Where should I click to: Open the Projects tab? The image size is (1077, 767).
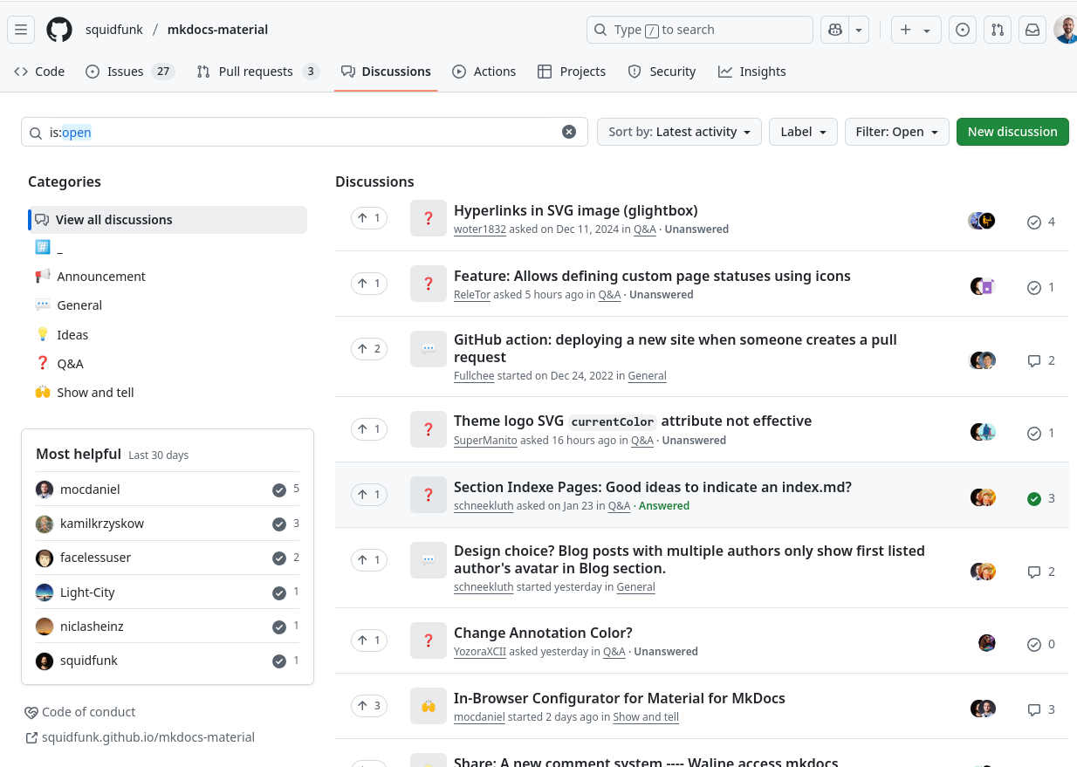tap(571, 72)
